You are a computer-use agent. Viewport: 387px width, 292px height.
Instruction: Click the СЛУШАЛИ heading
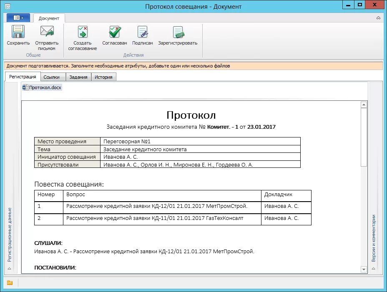[x=48, y=243]
